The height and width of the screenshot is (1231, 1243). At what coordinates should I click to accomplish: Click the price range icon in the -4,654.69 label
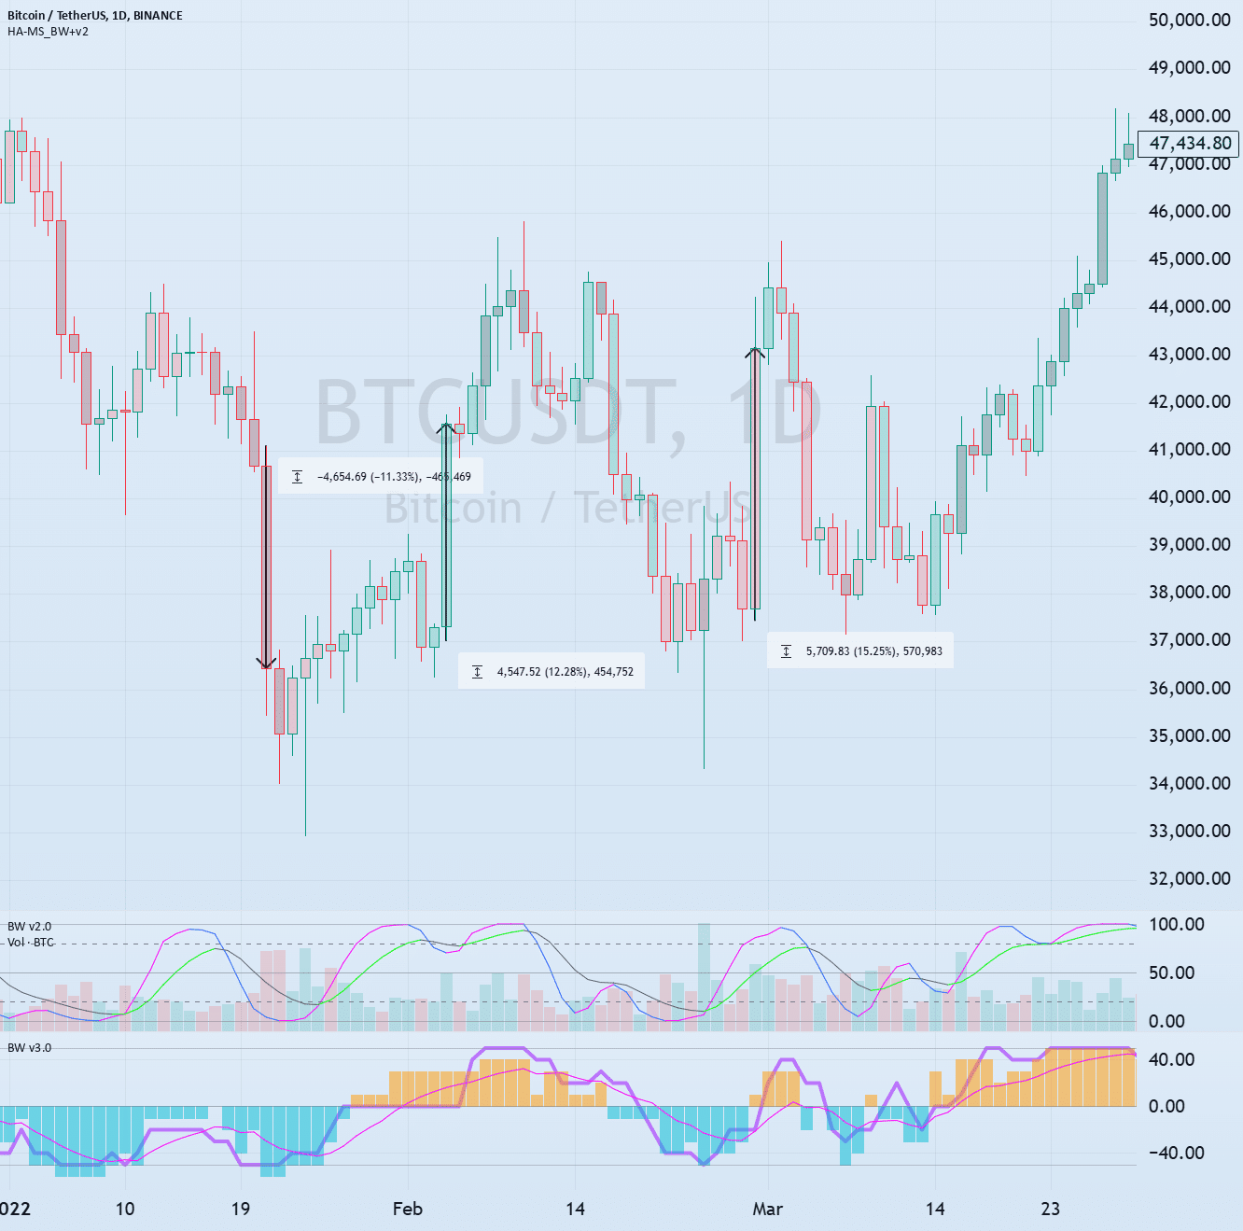pyautogui.click(x=298, y=477)
